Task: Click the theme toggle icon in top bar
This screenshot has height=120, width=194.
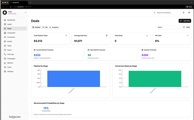Action: pos(189,13)
